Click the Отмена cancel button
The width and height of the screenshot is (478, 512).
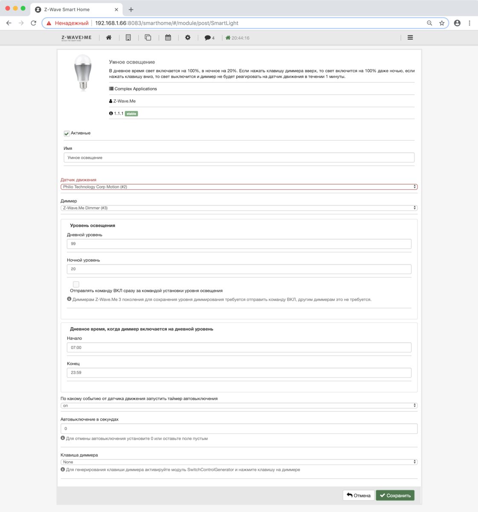pos(358,495)
